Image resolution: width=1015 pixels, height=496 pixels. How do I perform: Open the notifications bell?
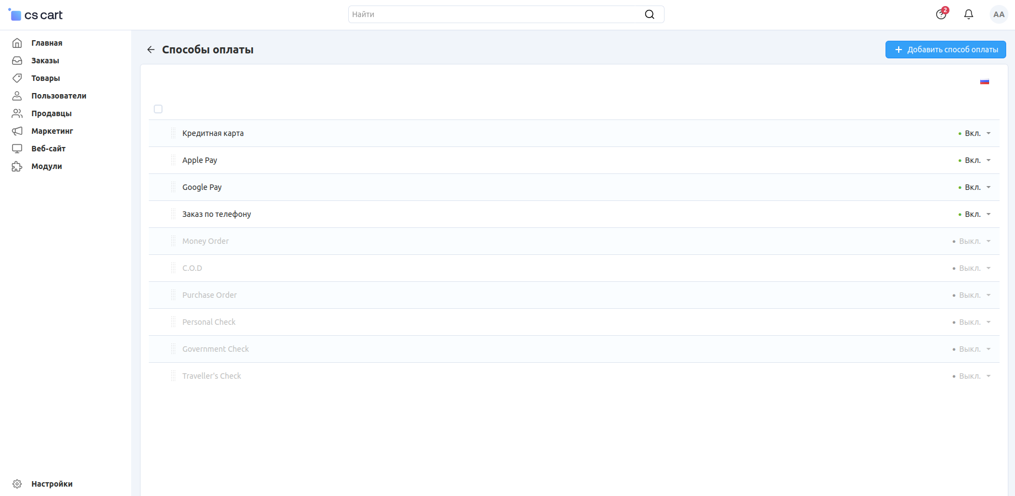tap(968, 14)
